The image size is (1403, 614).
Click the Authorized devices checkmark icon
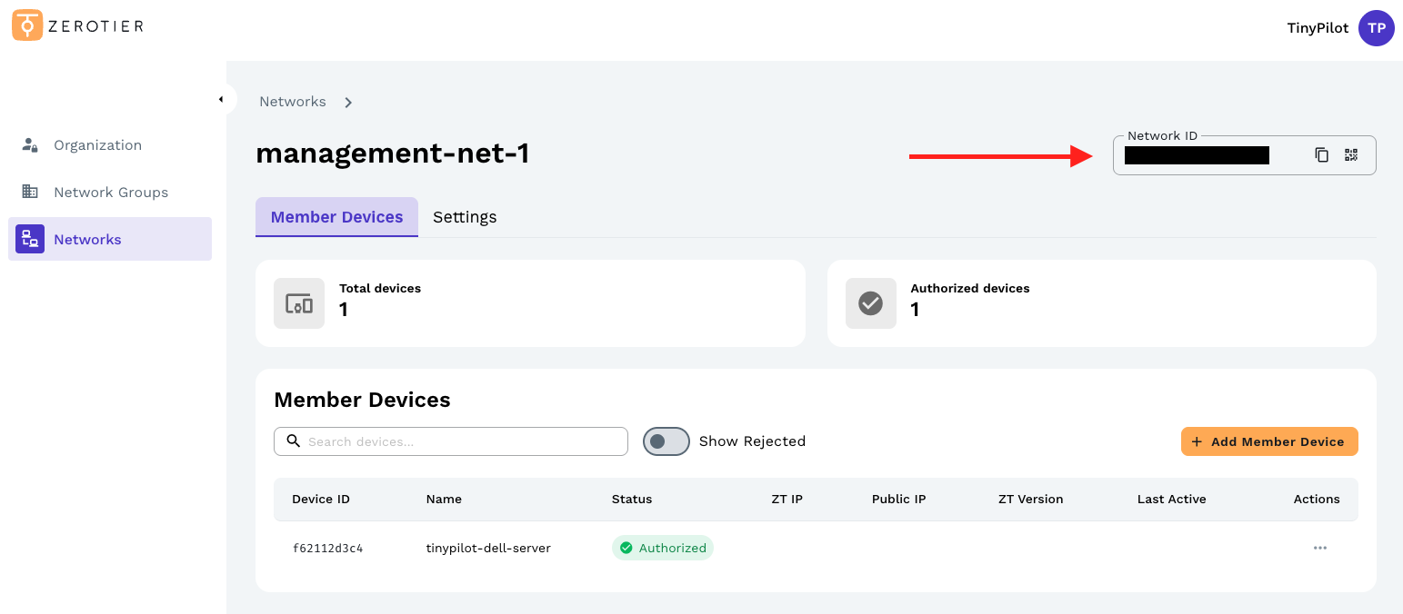[x=870, y=303]
